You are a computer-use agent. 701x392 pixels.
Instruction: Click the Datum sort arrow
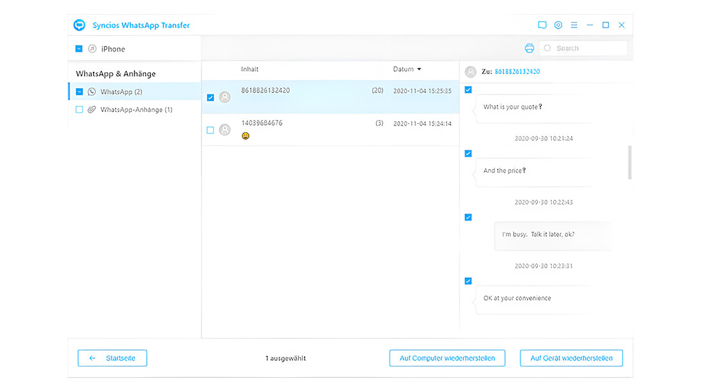click(419, 69)
